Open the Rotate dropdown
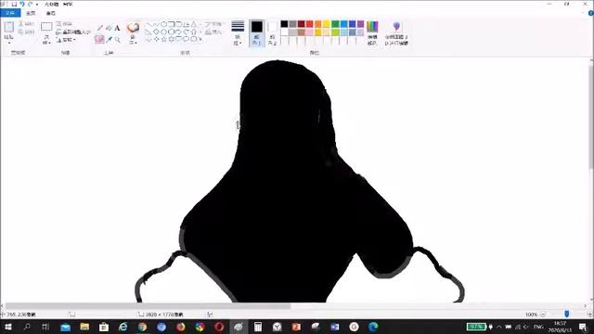594x334 pixels. click(66, 40)
